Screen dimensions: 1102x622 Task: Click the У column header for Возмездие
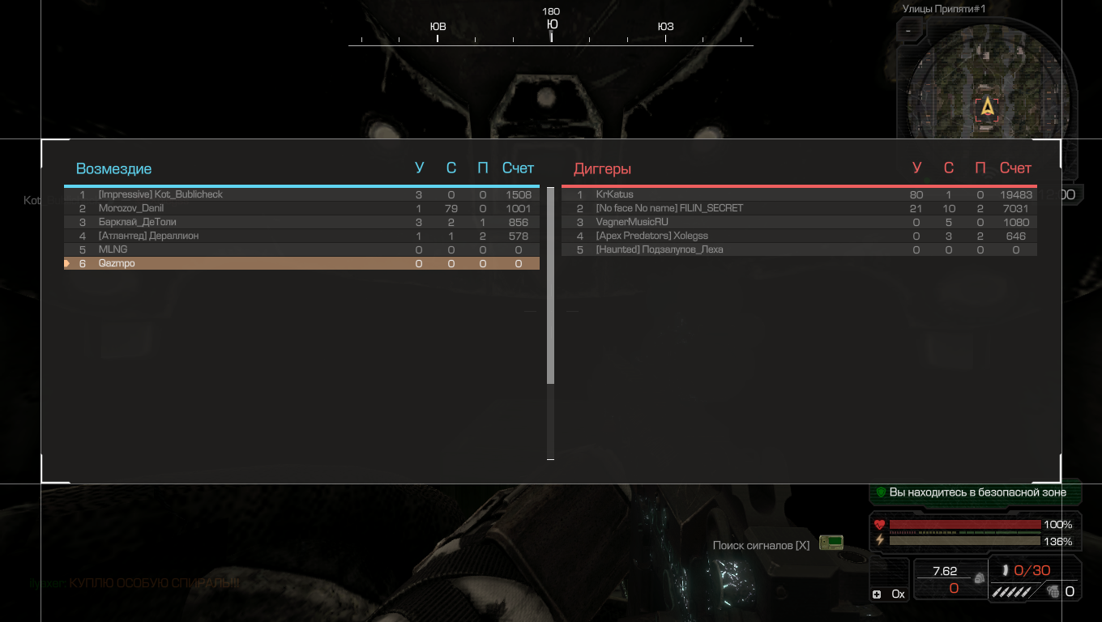[419, 168]
